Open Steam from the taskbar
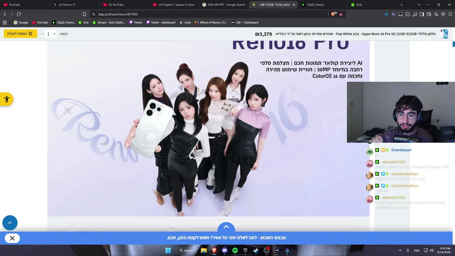 (256, 250)
